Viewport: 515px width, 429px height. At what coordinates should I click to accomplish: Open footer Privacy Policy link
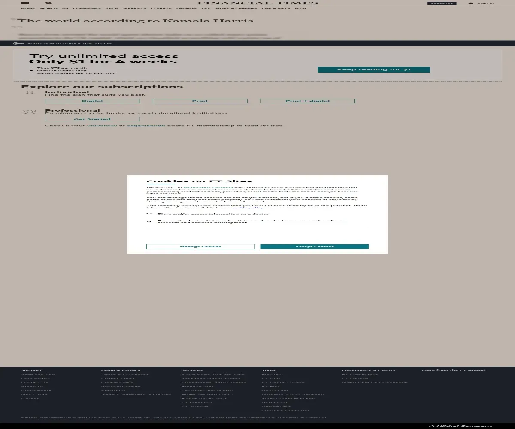coord(118,378)
